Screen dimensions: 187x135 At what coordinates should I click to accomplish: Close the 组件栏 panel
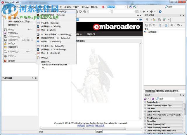(x=183, y=95)
